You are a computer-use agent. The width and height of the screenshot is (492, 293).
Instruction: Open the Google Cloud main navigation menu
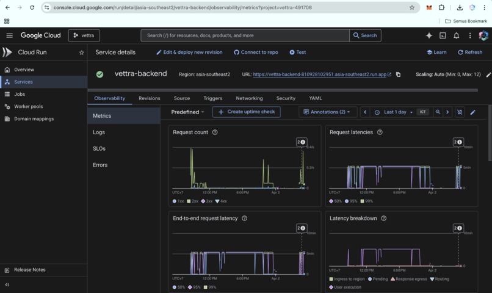coord(9,35)
